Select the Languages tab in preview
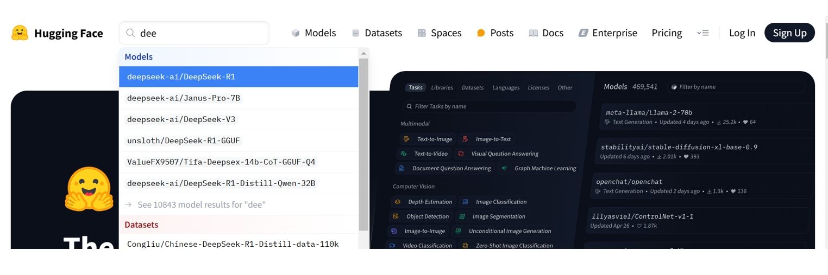 506,87
